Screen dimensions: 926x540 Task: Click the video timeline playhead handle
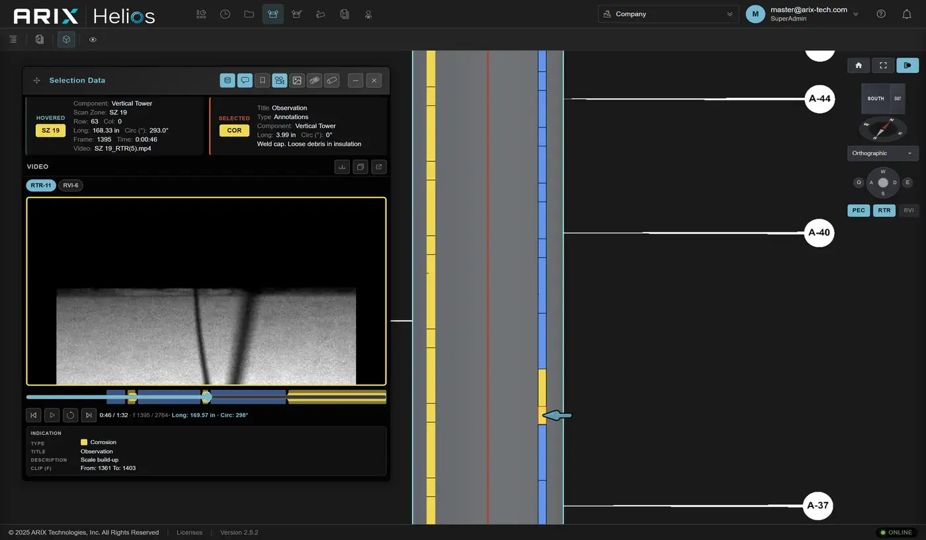206,397
